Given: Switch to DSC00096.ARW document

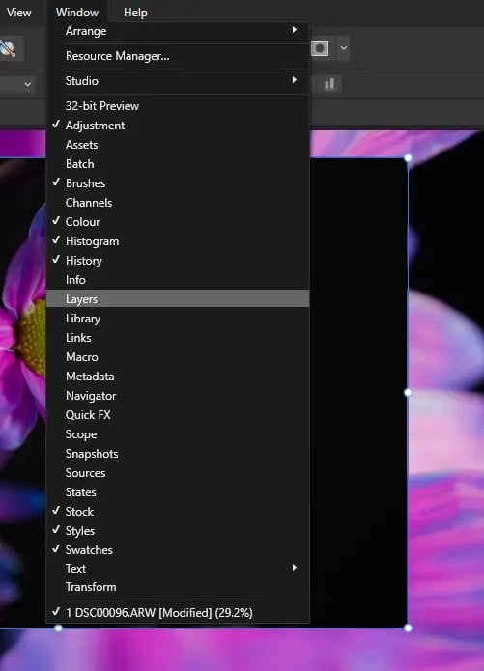Looking at the screenshot, I should click(x=178, y=612).
